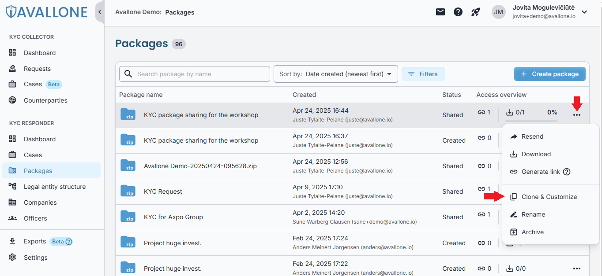Click the Created column header

coord(304,95)
